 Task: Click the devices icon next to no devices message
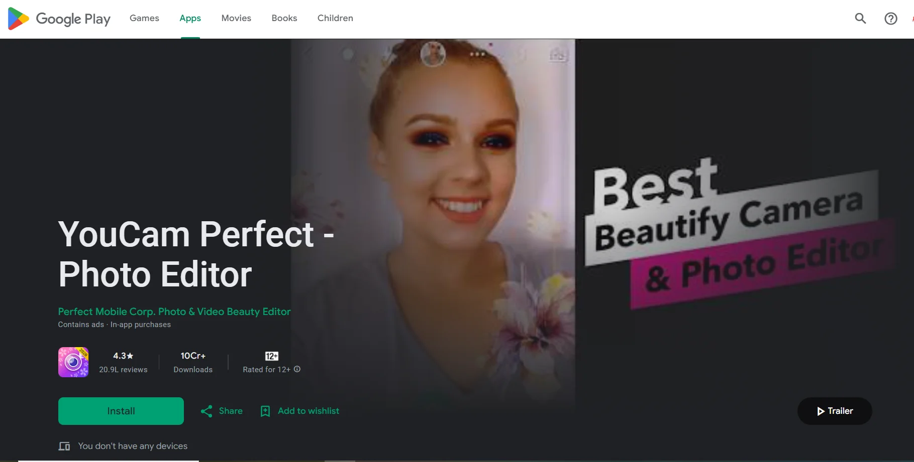point(64,446)
